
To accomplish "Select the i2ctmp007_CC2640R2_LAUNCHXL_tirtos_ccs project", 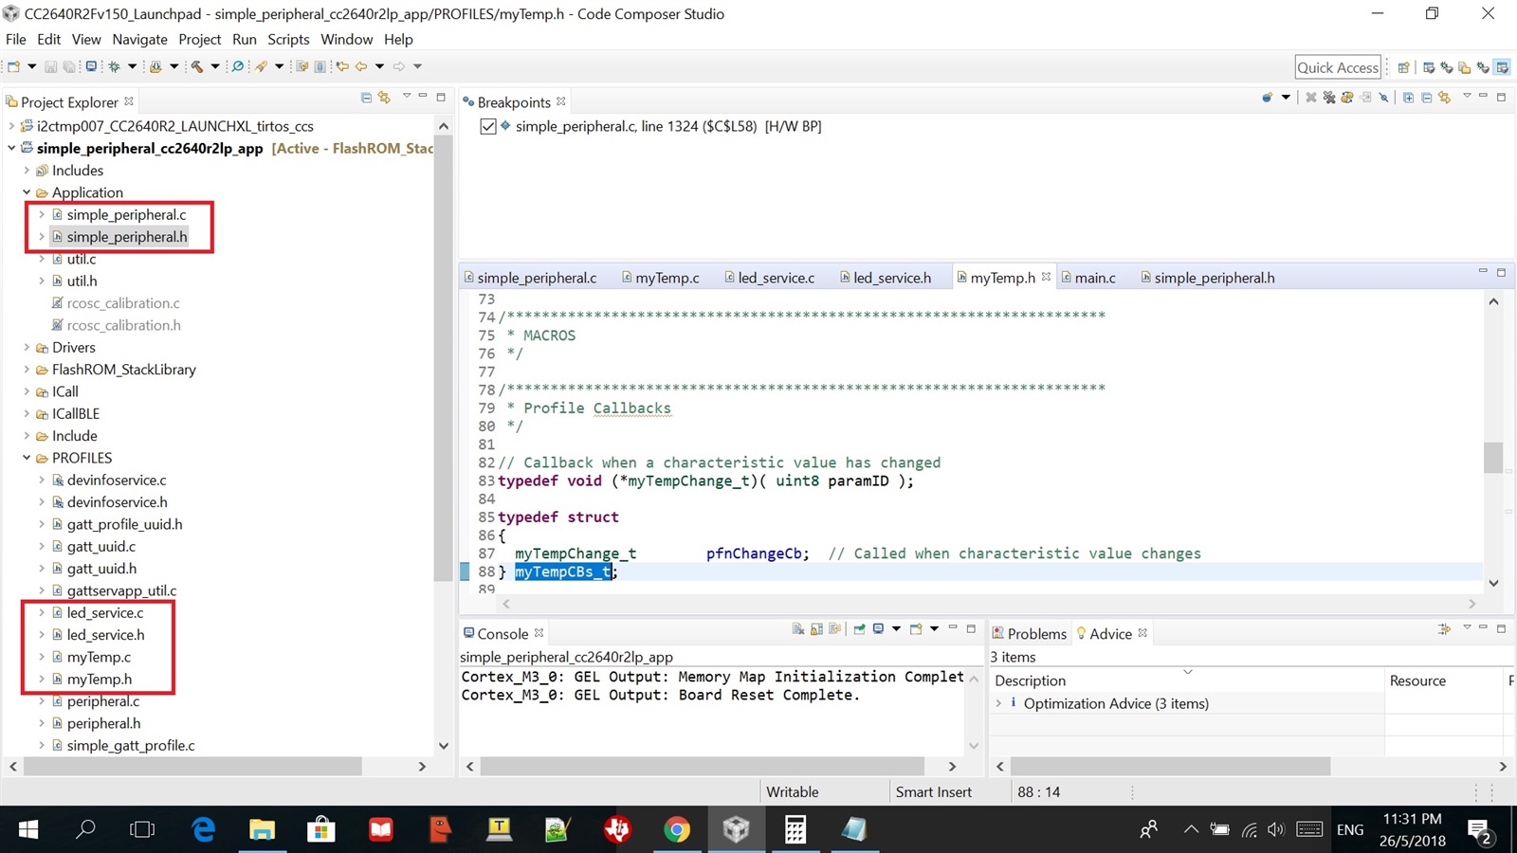I will pyautogui.click(x=175, y=126).
